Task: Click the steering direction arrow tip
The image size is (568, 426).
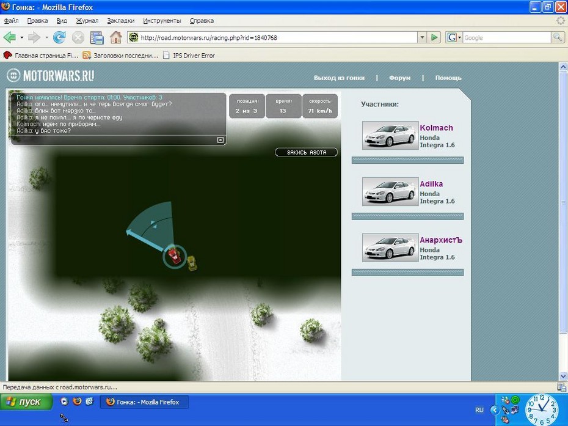Action: [128, 231]
